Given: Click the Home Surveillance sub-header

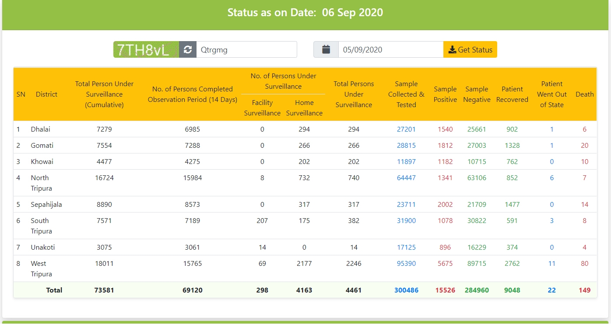Looking at the screenshot, I should [304, 108].
